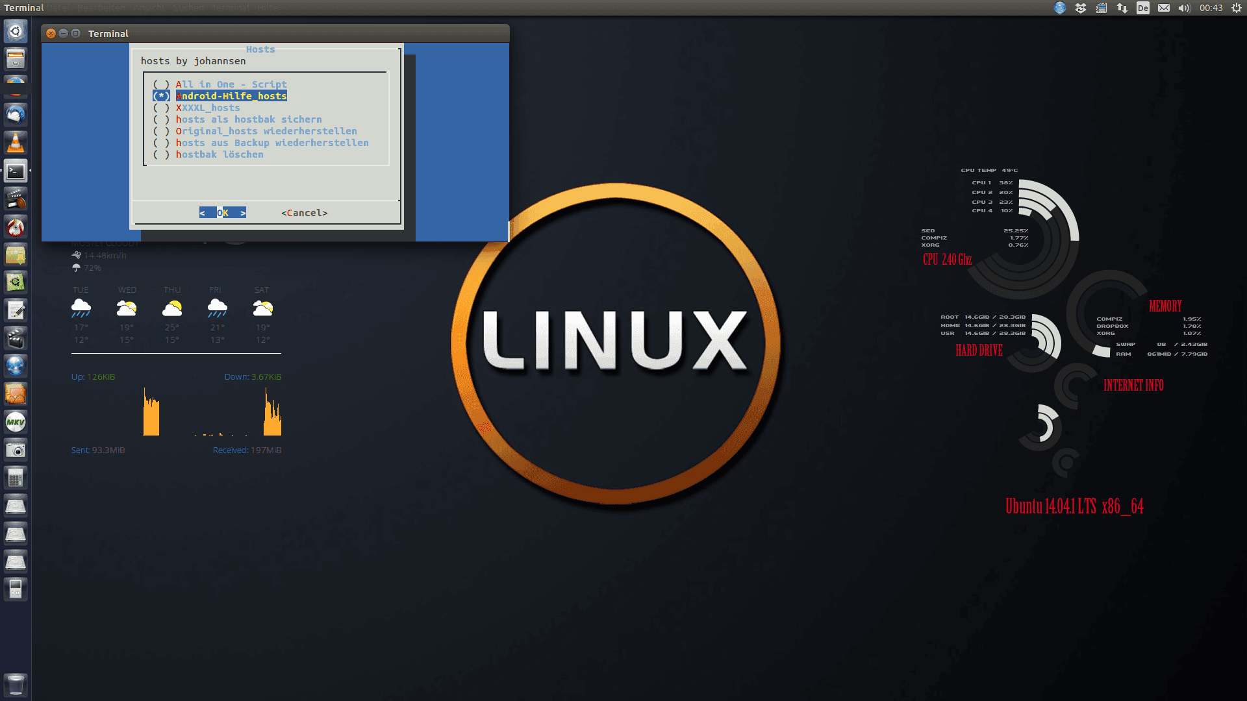Click the Cancel button in dialog
This screenshot has width=1247, height=701.
[x=305, y=213]
